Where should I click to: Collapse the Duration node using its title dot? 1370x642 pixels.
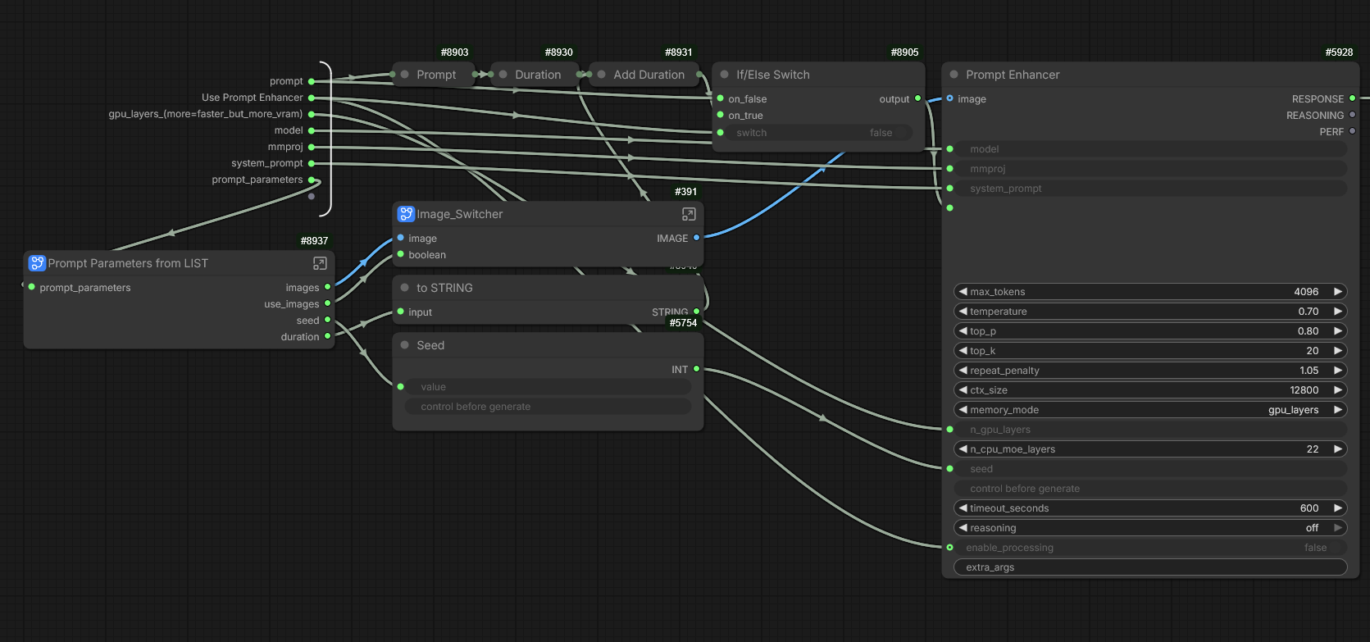click(503, 75)
